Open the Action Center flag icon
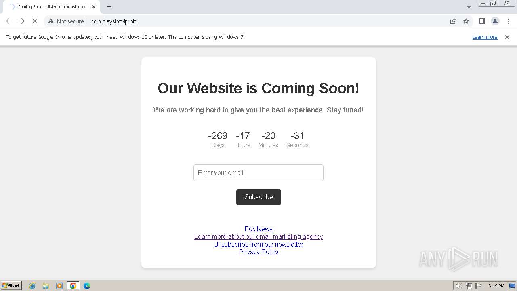Screen dimensions: 517x291 click(x=479, y=286)
